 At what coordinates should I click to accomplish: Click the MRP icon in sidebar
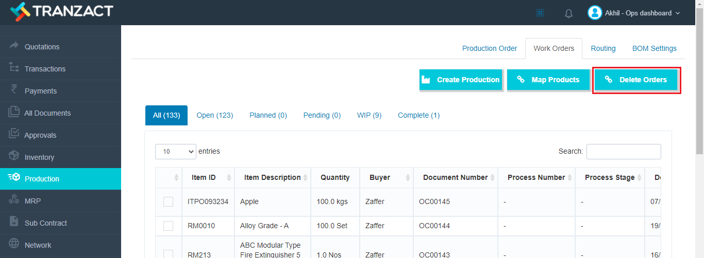(x=14, y=200)
